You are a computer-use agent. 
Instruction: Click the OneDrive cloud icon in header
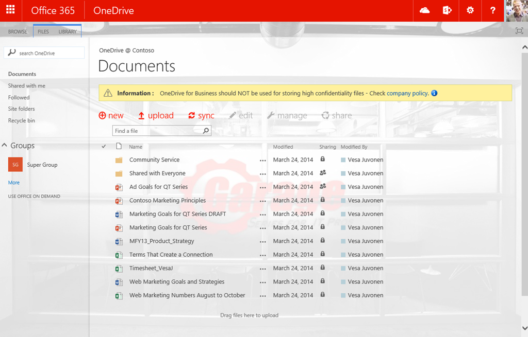(x=425, y=10)
